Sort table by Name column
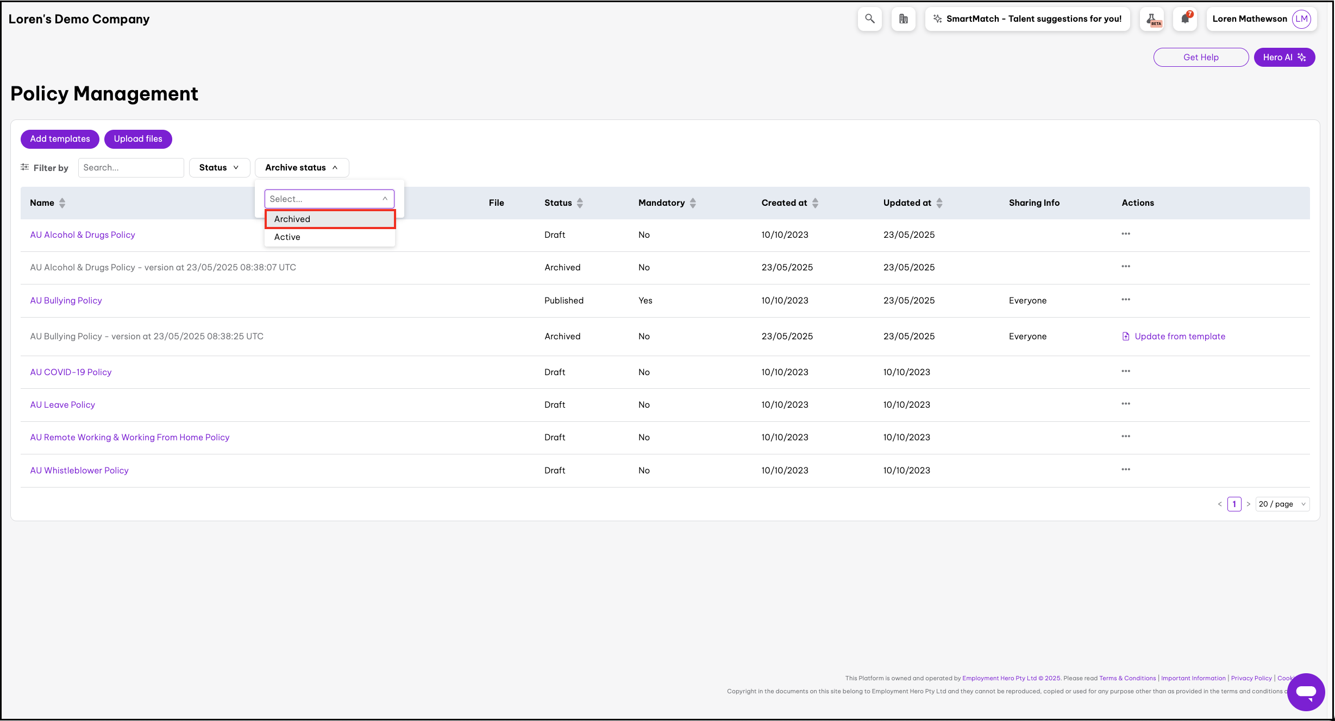The image size is (1335, 721). (62, 203)
